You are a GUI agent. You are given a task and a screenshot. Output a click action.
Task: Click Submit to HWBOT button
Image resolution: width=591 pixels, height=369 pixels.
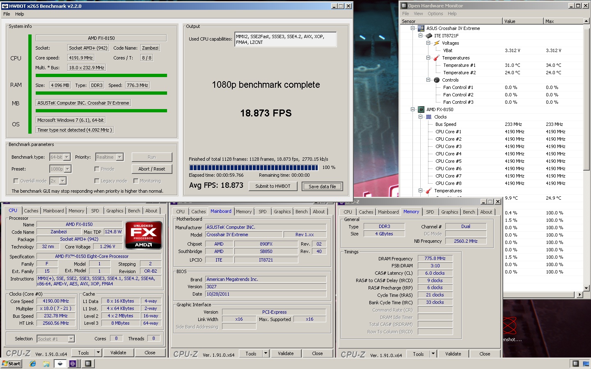click(273, 186)
